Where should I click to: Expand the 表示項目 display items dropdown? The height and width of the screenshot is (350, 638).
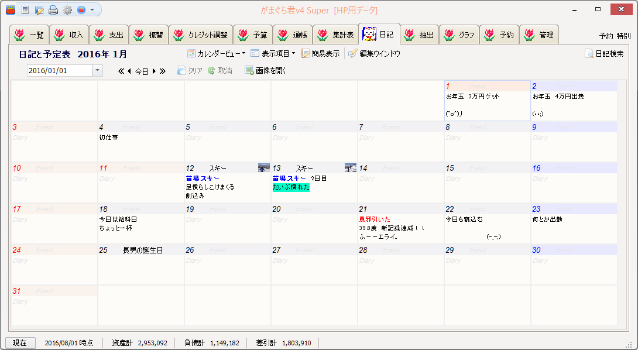point(273,54)
